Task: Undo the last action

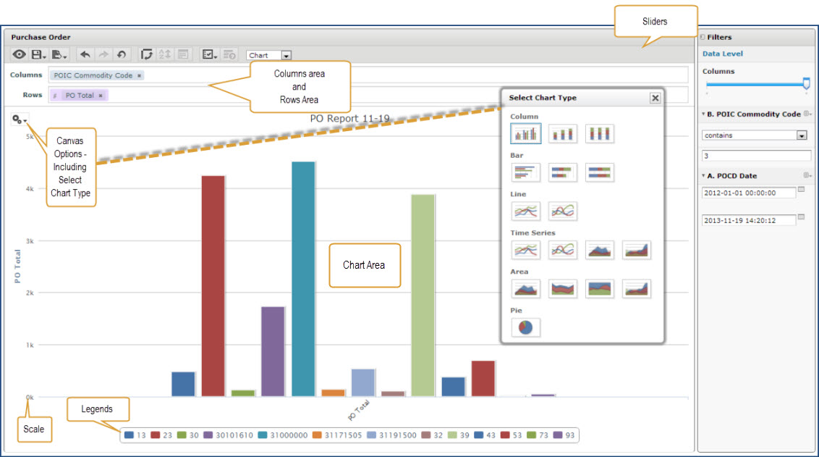Action: [x=85, y=54]
